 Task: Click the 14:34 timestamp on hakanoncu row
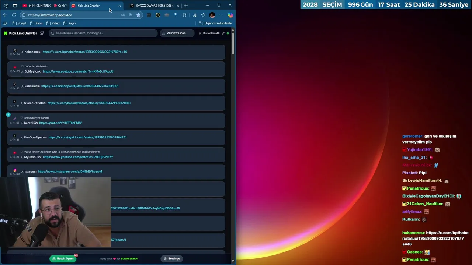tap(16, 54)
